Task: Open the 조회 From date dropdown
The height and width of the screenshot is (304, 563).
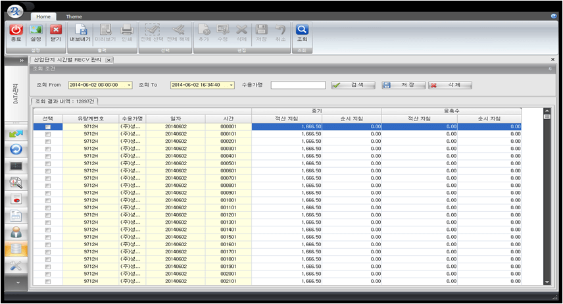Action: (130, 85)
